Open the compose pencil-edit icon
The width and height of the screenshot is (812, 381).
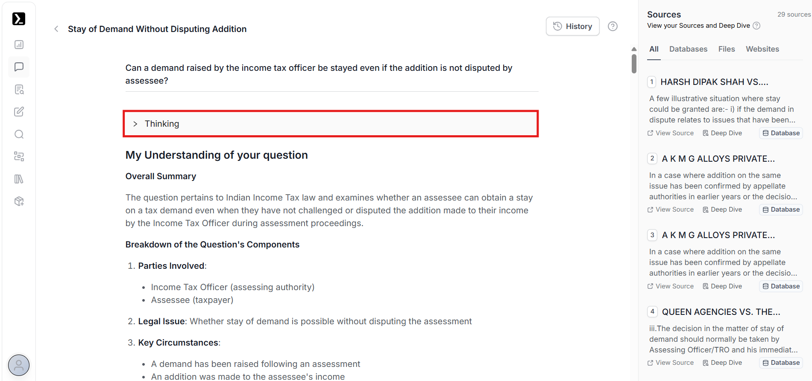19,112
